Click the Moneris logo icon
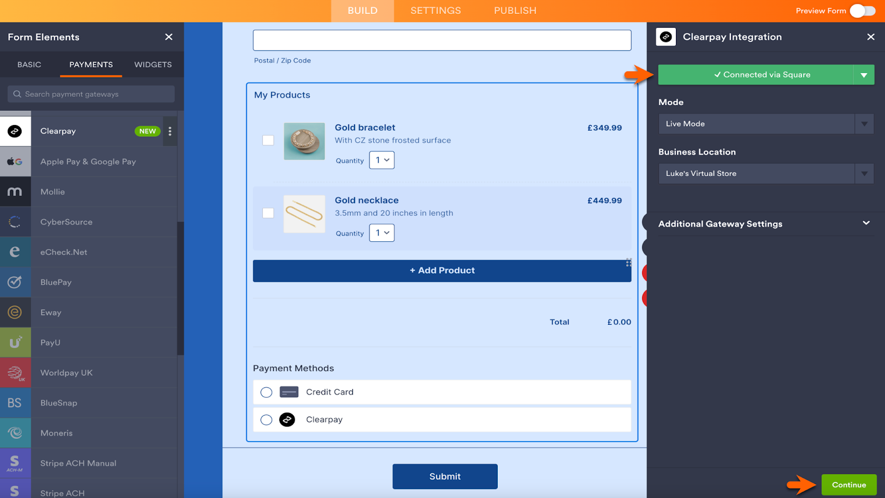Viewport: 885px width, 498px height. pyautogui.click(x=15, y=433)
